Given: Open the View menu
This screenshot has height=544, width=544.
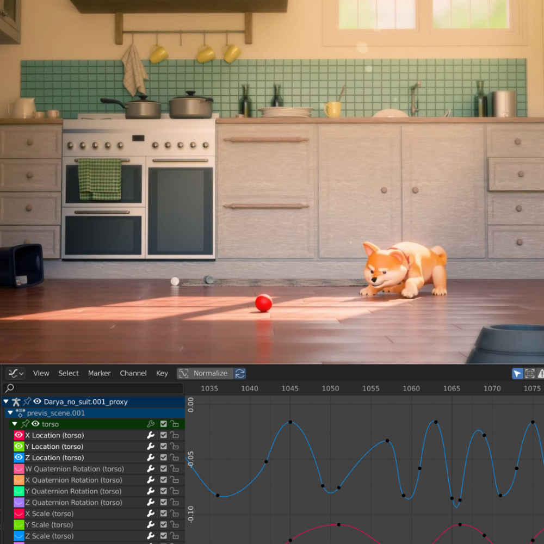Looking at the screenshot, I should [41, 373].
